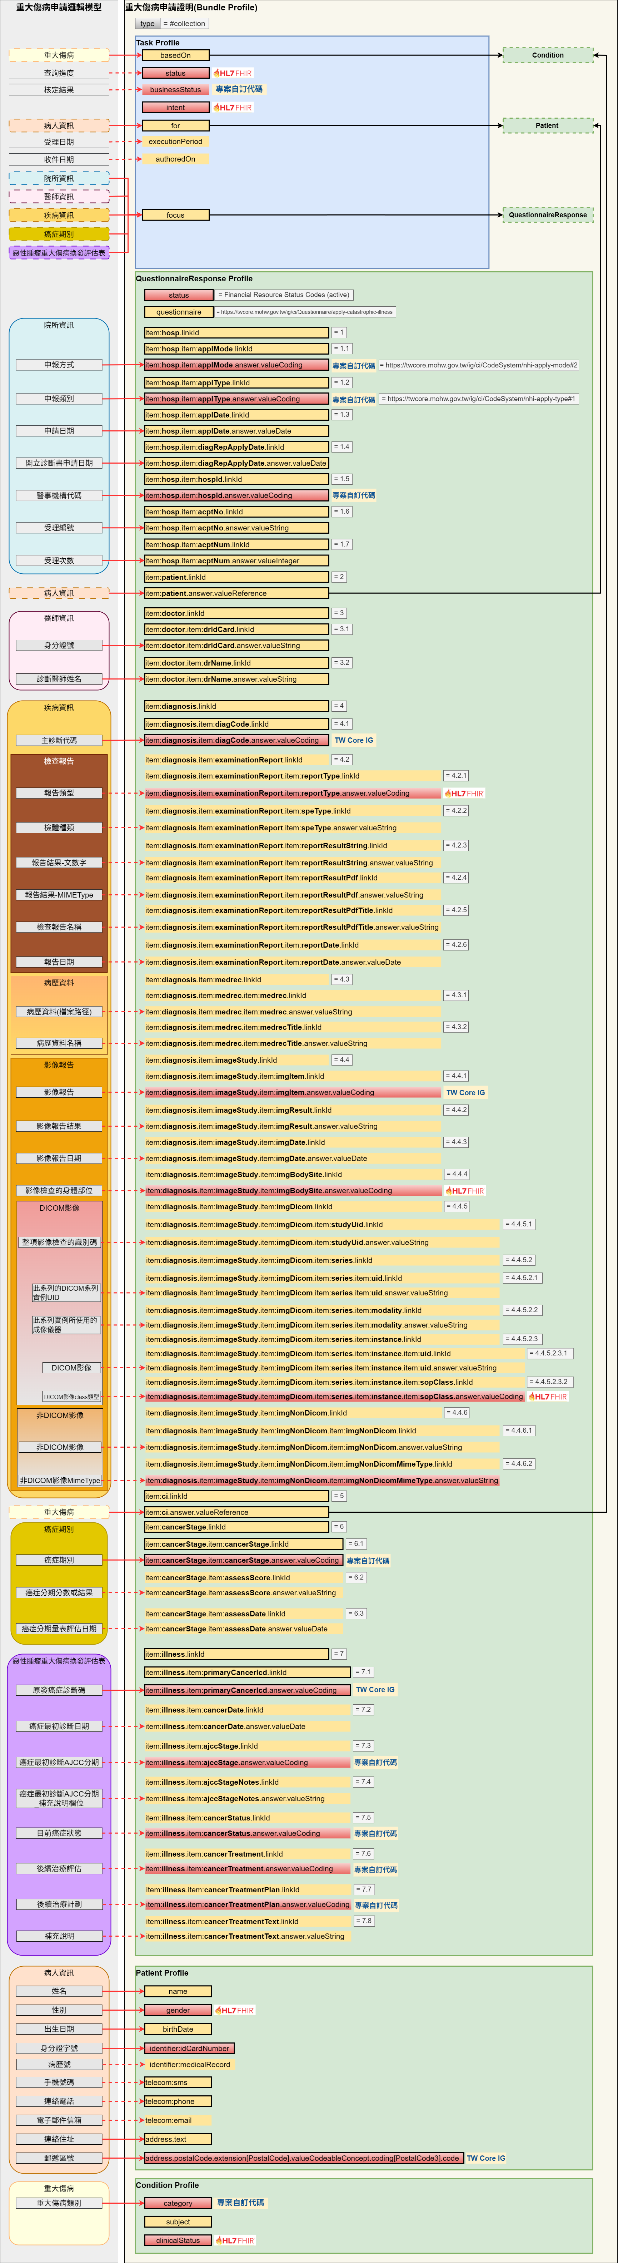
Task: Select the 查詢進度 logical model box
Action: coord(59,73)
